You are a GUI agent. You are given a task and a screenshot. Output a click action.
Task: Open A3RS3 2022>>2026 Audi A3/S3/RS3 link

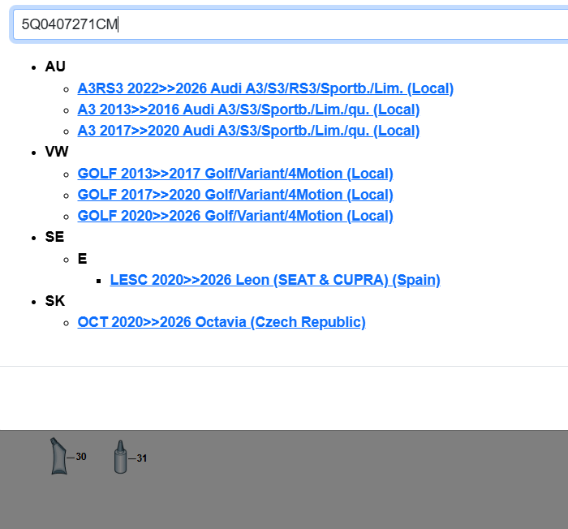265,88
